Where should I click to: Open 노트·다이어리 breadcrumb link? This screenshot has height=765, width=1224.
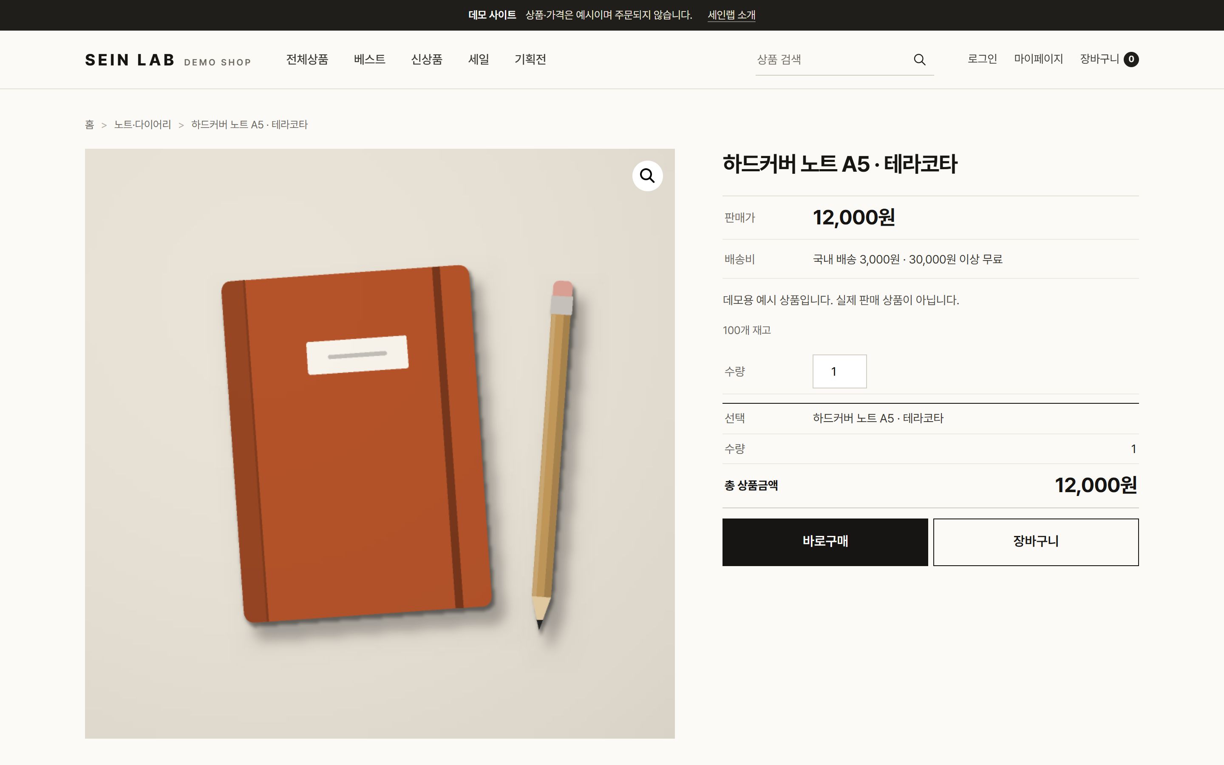[143, 125]
